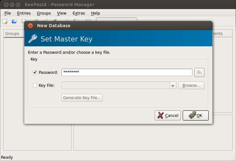Close the New Database dialog with the red X
This screenshot has height=161, width=236.
(x=31, y=26)
